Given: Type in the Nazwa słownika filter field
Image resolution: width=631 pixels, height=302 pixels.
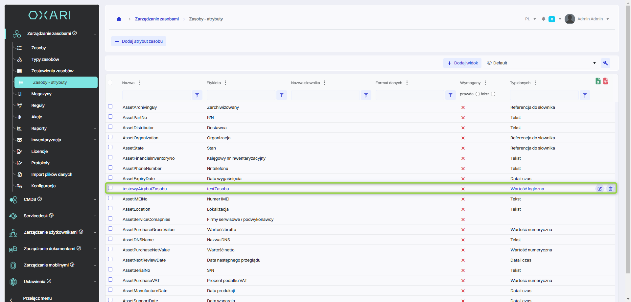Looking at the screenshot, I should [325, 95].
